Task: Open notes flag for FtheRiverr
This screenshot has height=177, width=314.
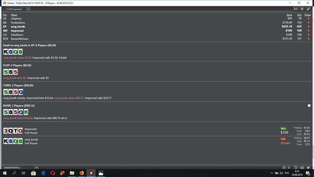Action: tap(309, 35)
